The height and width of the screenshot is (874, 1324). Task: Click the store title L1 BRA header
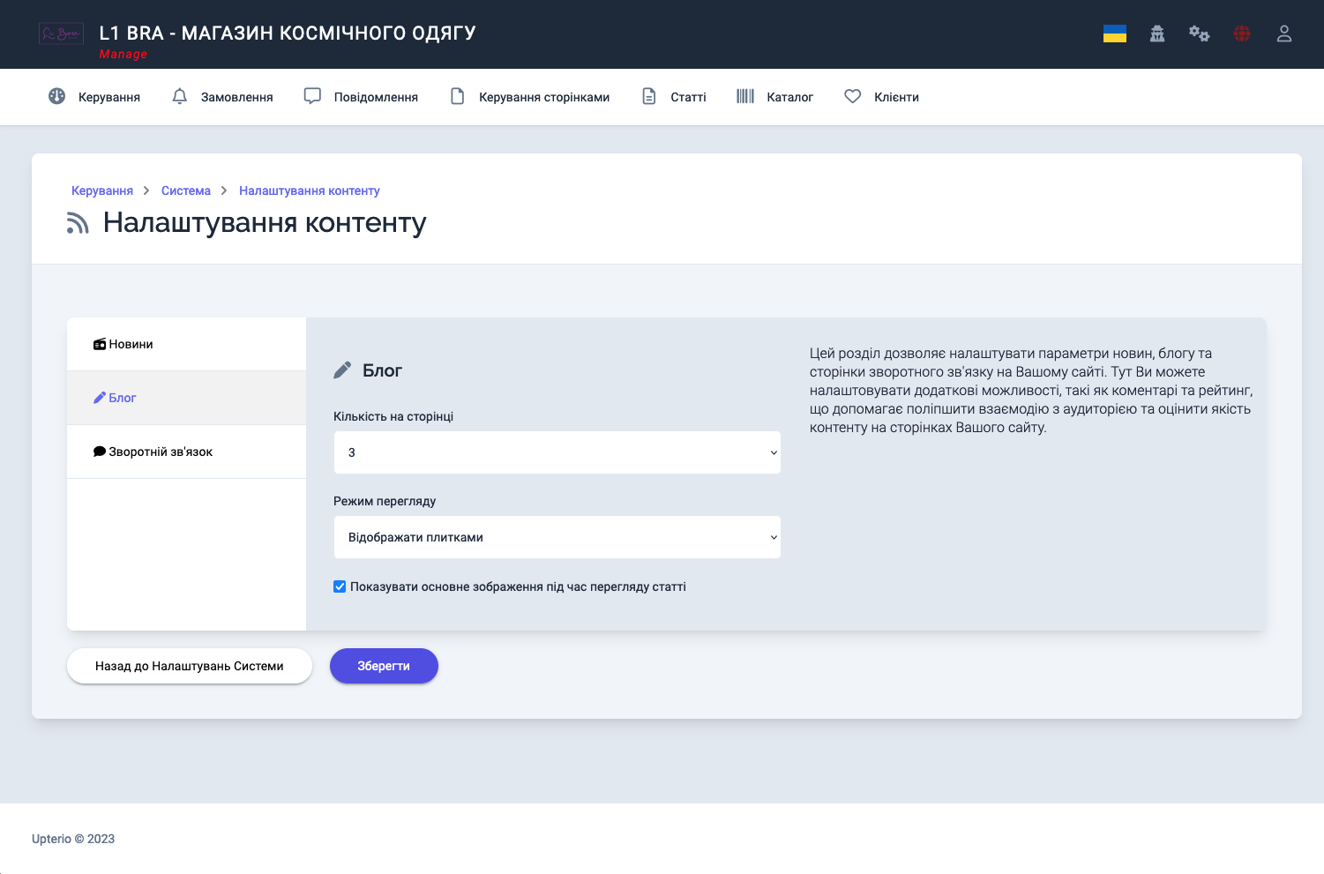click(288, 33)
